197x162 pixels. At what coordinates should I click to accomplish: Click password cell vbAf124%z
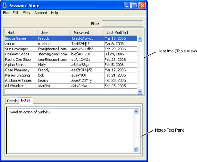click(x=88, y=60)
